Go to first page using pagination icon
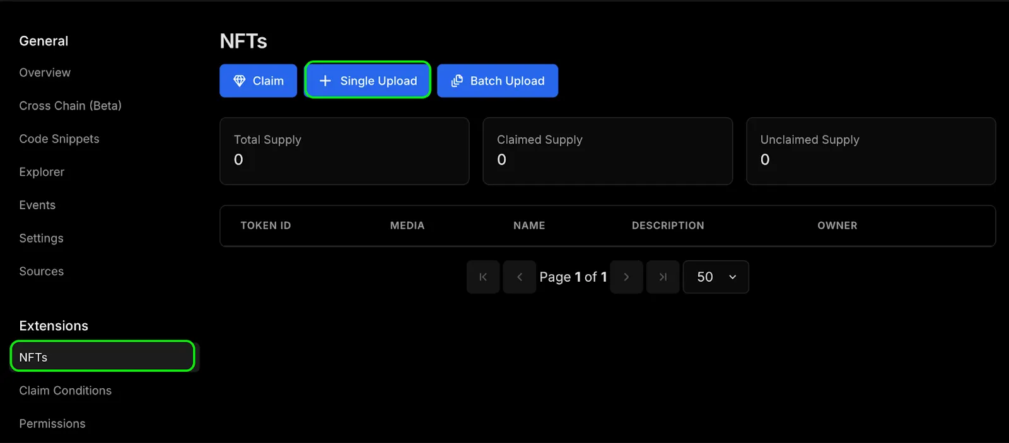The height and width of the screenshot is (443, 1009). pyautogui.click(x=483, y=277)
